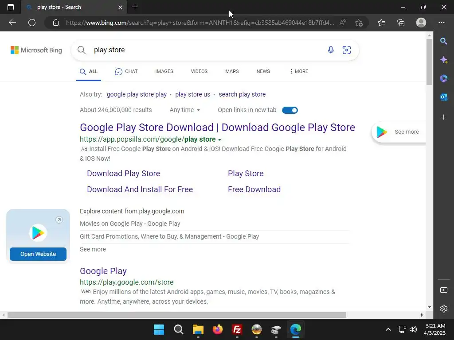View site information lock icon
This screenshot has width=454, height=340.
(x=56, y=23)
